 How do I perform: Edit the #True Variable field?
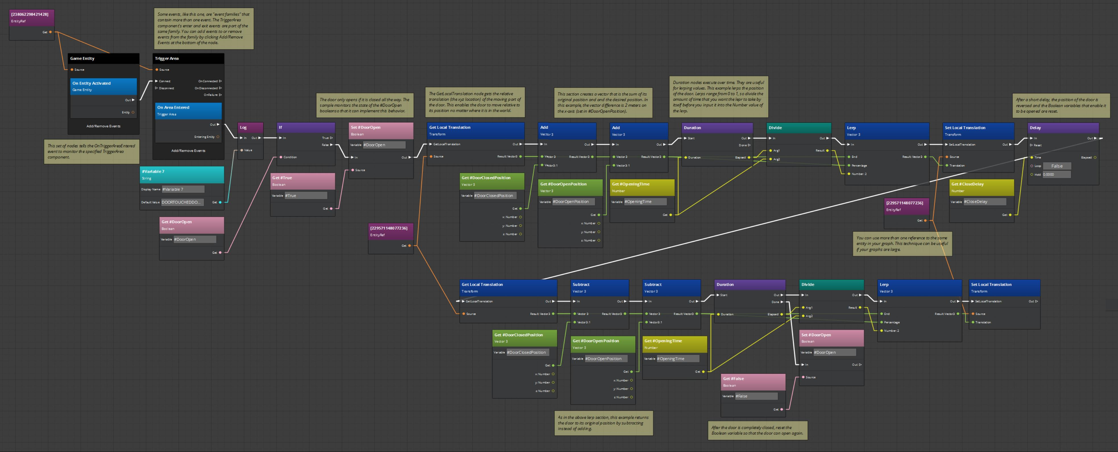306,196
